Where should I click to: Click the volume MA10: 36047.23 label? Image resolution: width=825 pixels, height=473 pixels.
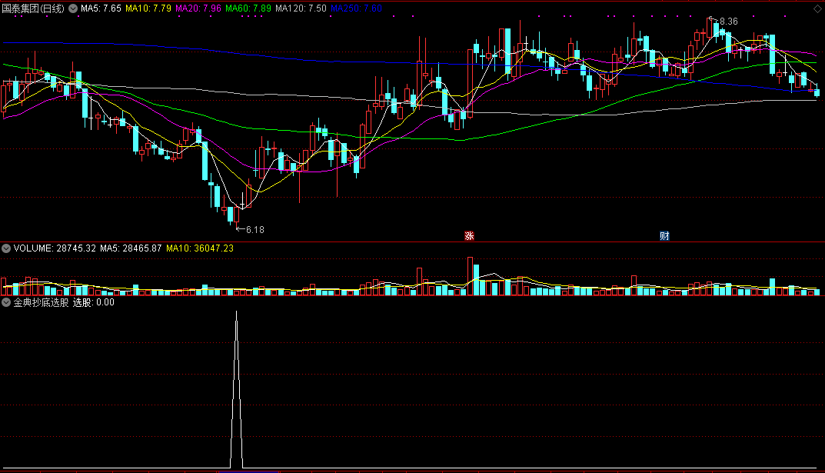(200, 248)
